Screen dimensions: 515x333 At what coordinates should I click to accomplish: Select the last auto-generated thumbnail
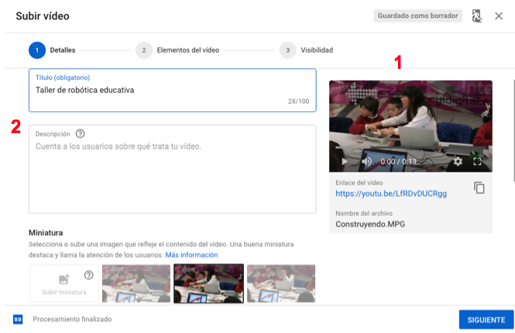(x=281, y=283)
